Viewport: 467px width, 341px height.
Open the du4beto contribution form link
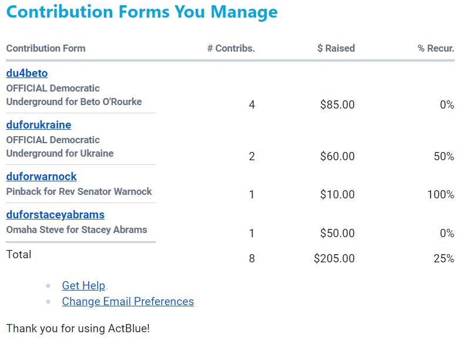[27, 73]
